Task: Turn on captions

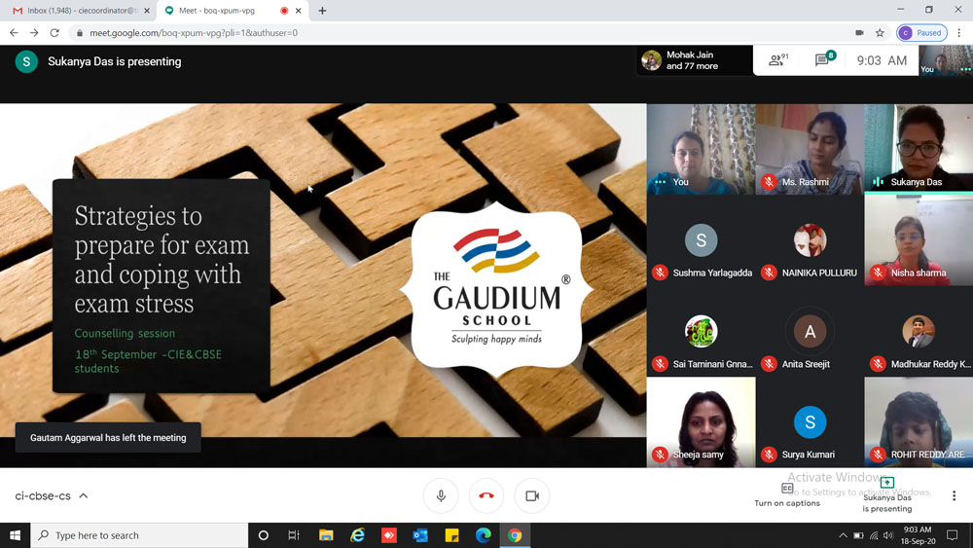Action: pyautogui.click(x=787, y=494)
